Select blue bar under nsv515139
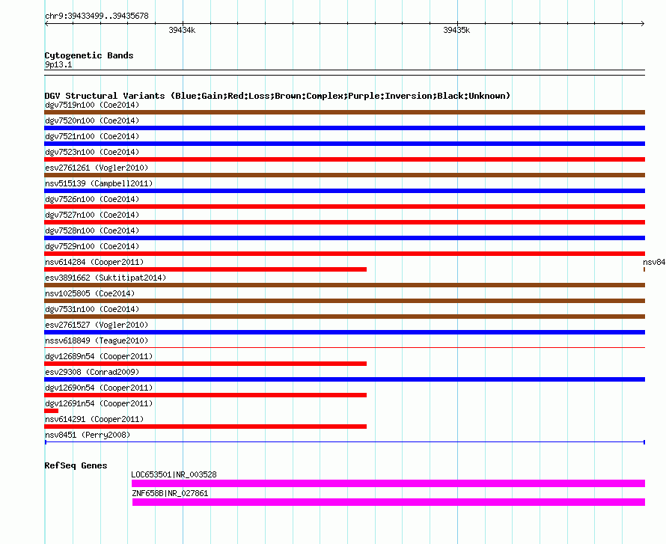 click(x=344, y=191)
